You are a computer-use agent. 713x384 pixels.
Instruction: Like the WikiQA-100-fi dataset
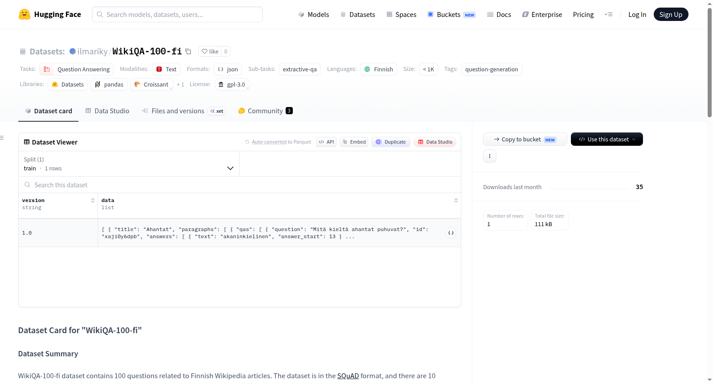pyautogui.click(x=210, y=51)
